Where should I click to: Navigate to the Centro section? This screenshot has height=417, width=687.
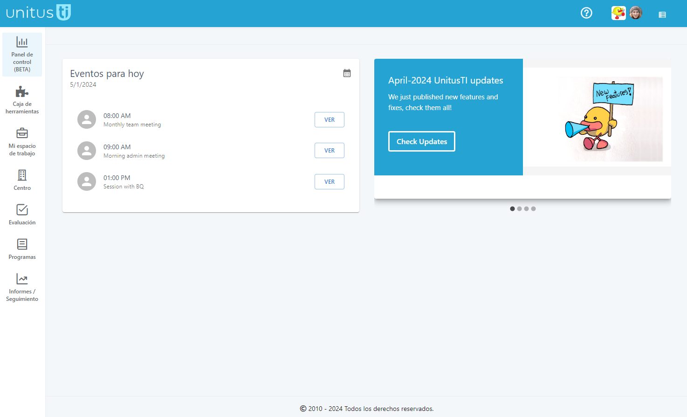22,180
